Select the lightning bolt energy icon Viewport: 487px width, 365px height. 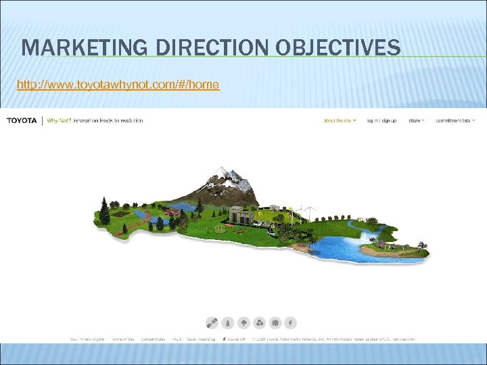tap(290, 323)
